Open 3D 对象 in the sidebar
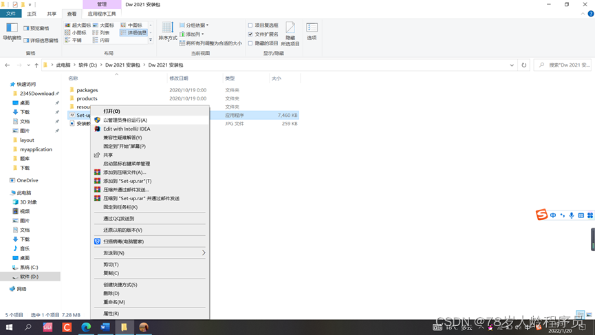This screenshot has width=595, height=335. [28, 202]
